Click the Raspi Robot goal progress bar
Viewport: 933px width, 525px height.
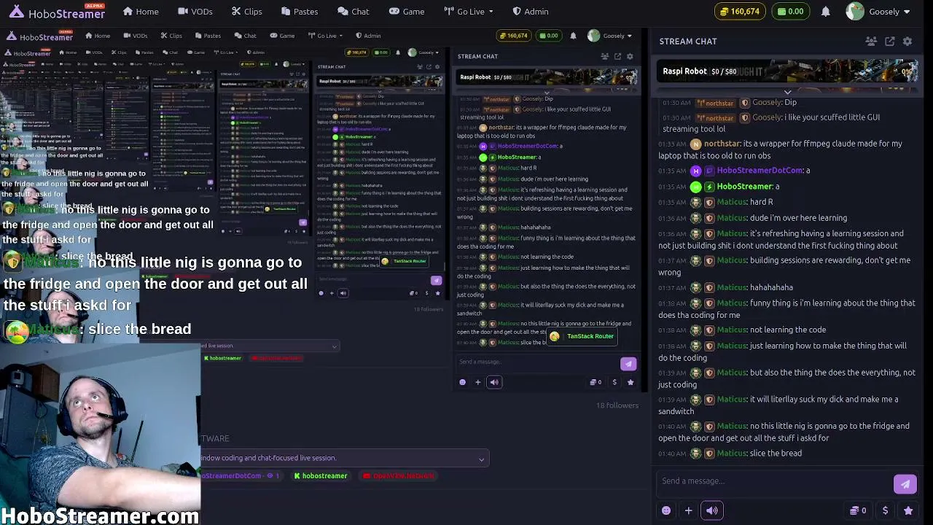pos(787,71)
